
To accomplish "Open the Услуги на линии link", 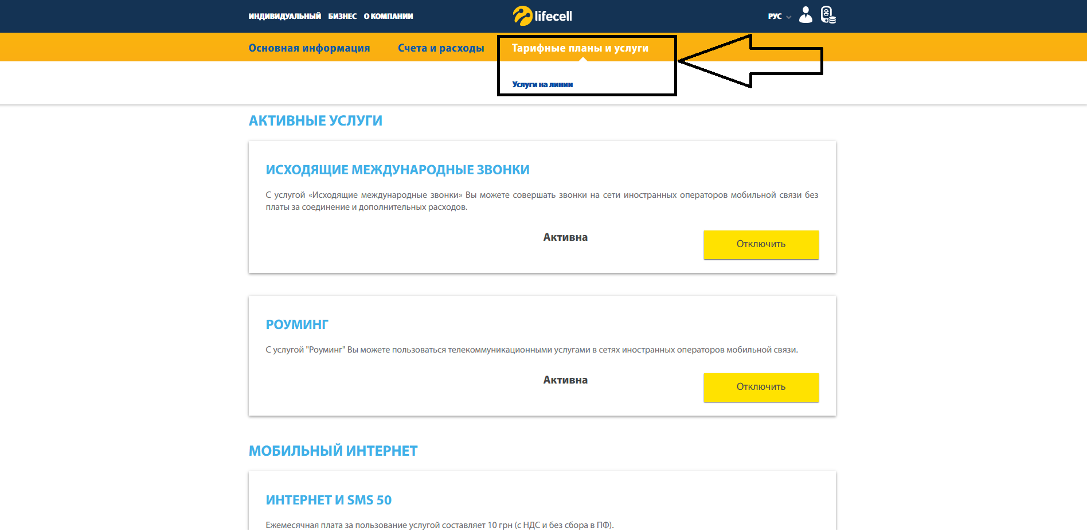I will (x=542, y=84).
